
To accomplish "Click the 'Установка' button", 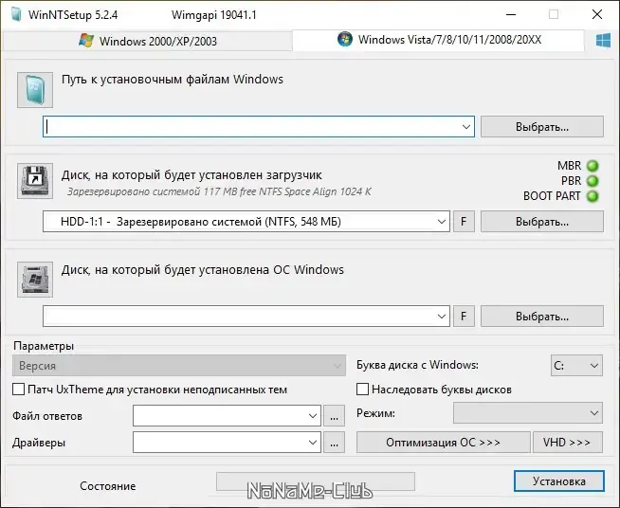I will [559, 481].
